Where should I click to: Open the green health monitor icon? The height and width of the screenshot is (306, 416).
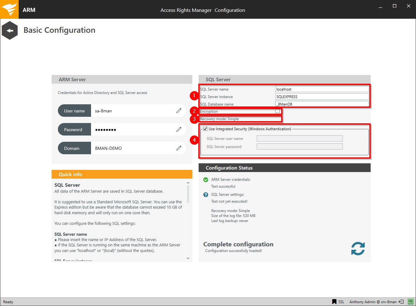point(410,302)
